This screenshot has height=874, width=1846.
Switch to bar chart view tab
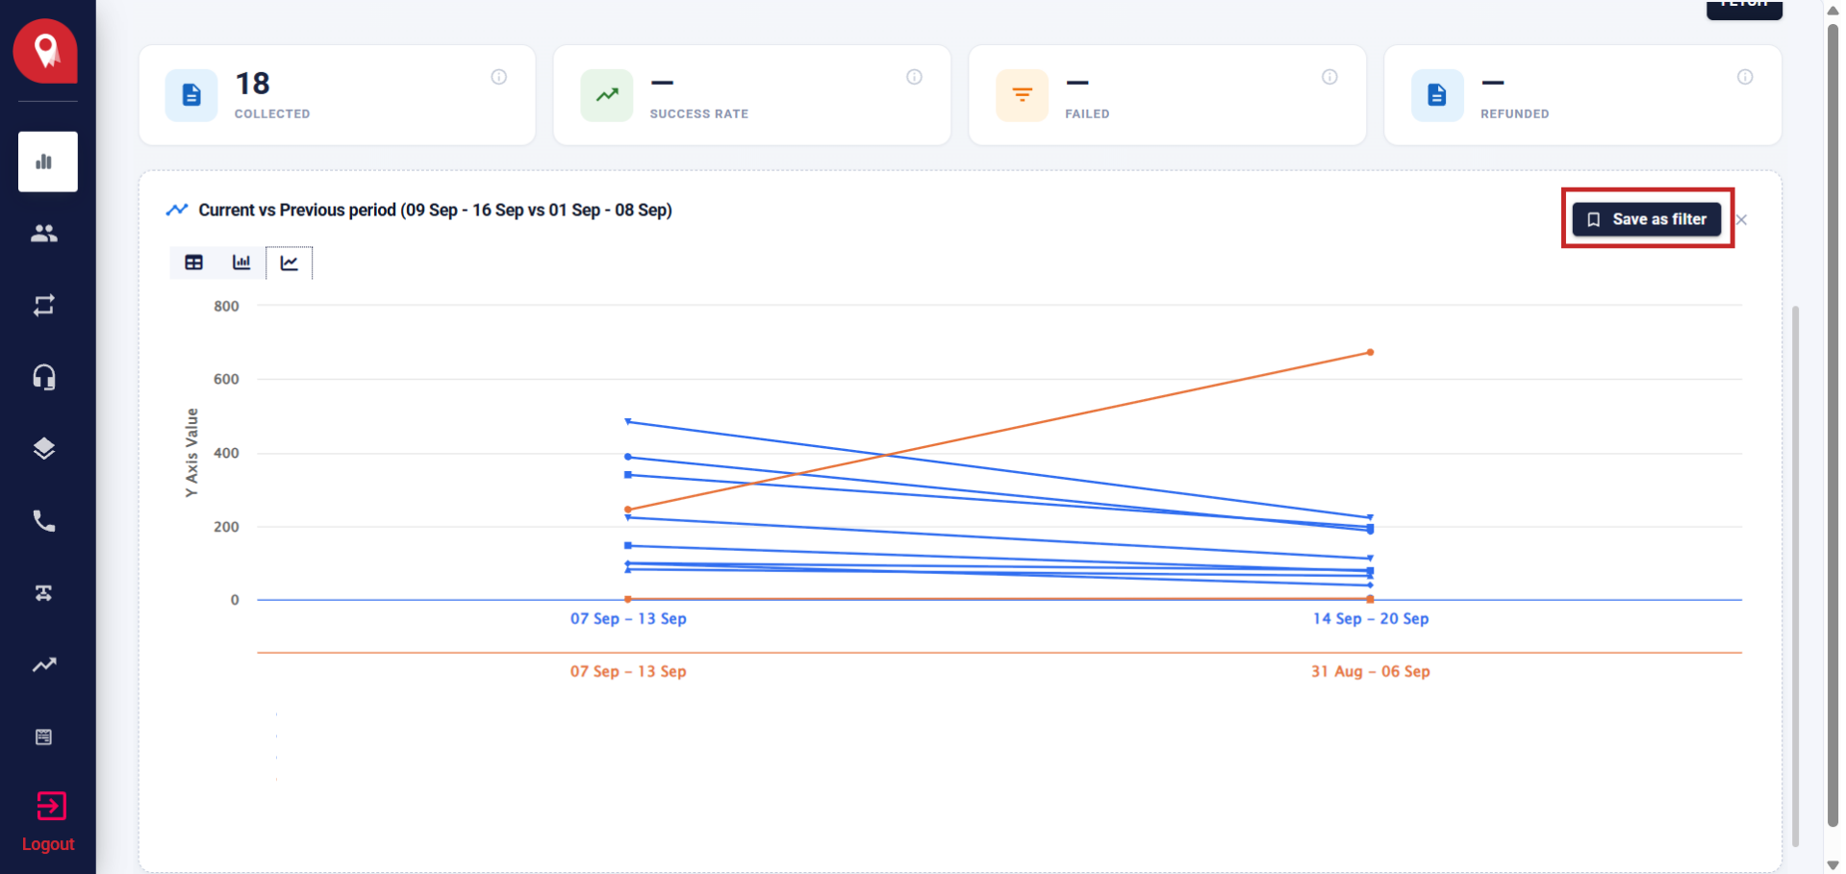coord(241,262)
